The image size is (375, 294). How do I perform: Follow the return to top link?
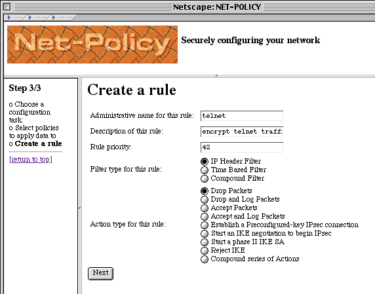tap(31, 159)
